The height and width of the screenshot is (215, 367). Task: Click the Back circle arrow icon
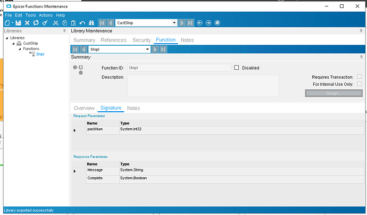(199, 23)
